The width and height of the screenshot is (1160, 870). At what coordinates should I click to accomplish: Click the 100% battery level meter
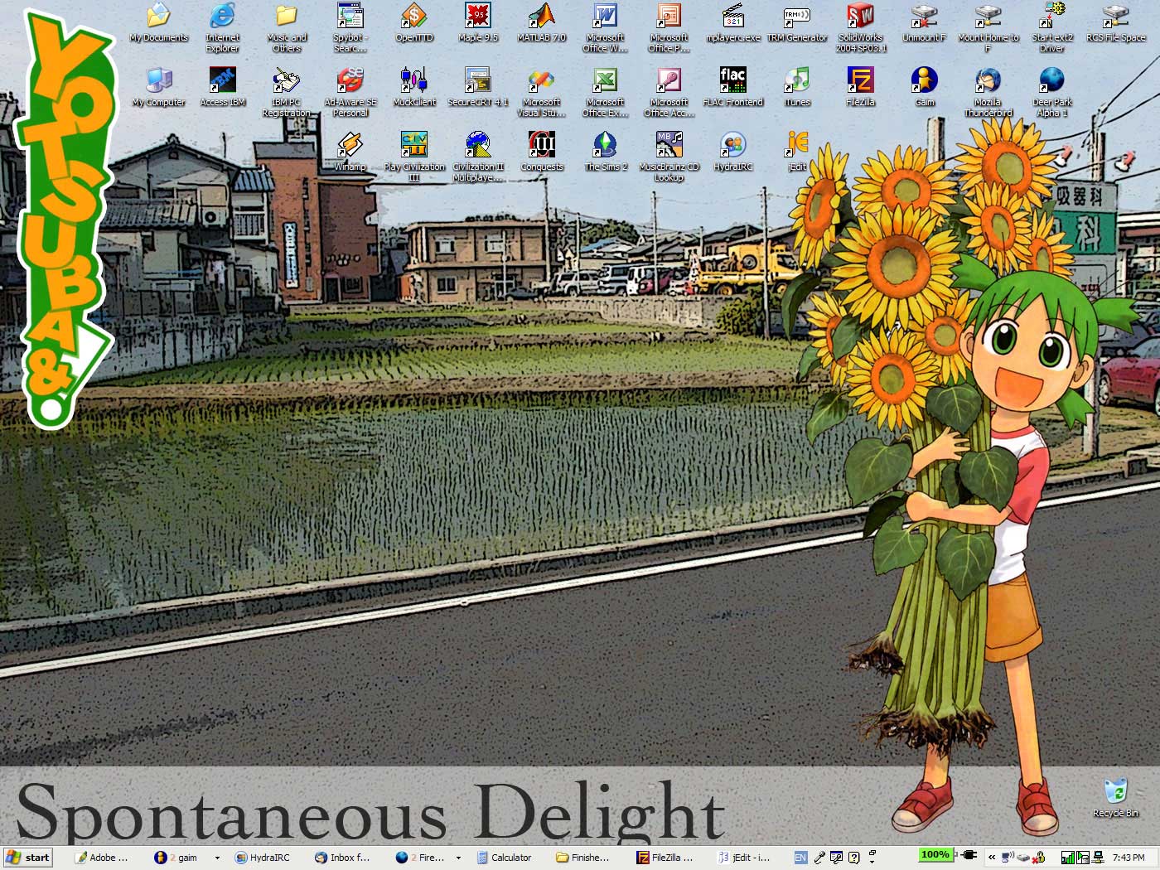coord(935,854)
